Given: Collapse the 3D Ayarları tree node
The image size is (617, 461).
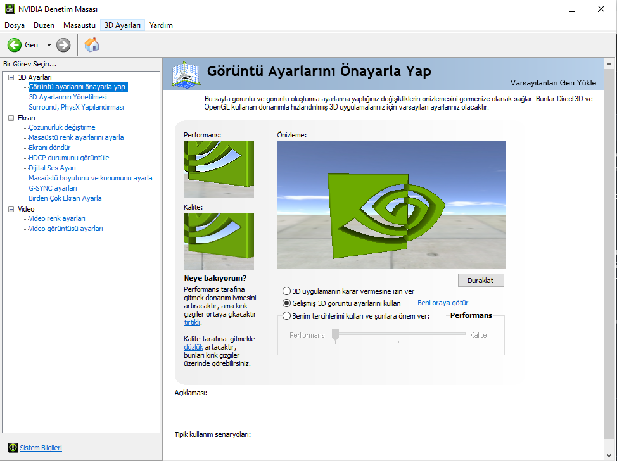Looking at the screenshot, I should click(11, 77).
